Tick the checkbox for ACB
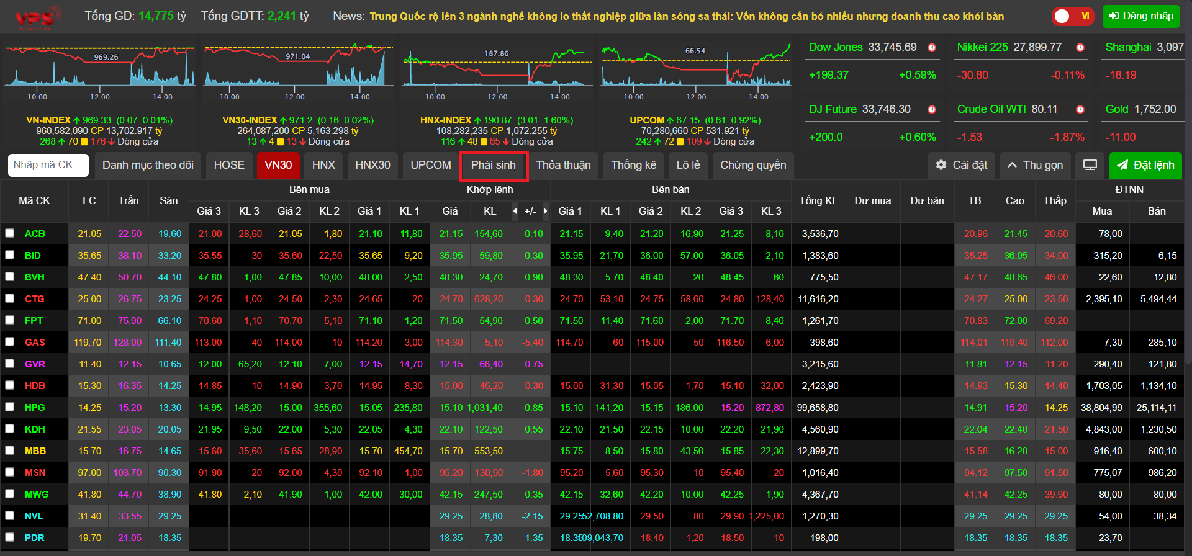Viewport: 1192px width, 556px height. (9, 233)
